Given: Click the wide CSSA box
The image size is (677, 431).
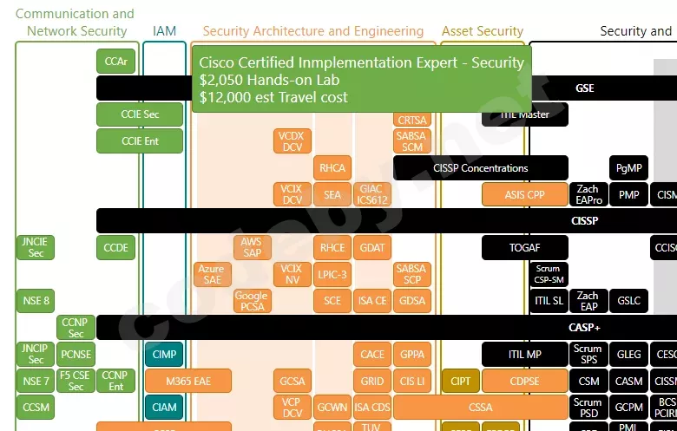Looking at the screenshot, I should point(481,408).
